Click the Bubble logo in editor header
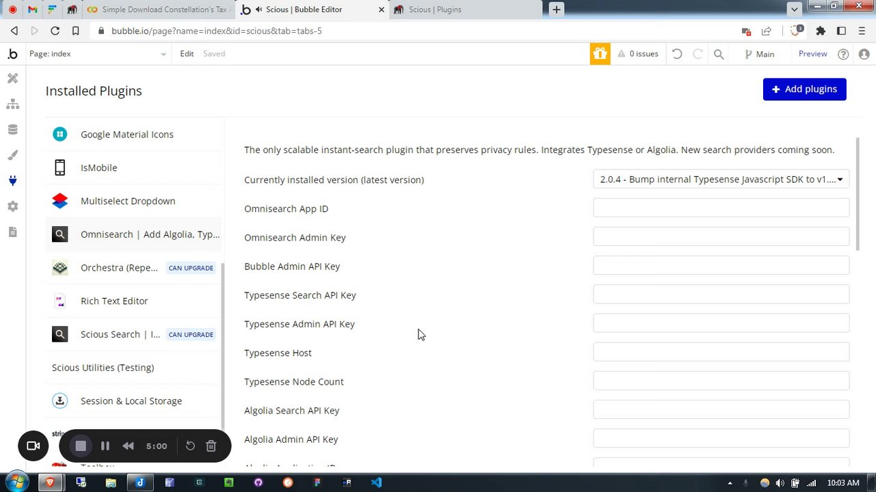876x492 pixels. [x=12, y=54]
